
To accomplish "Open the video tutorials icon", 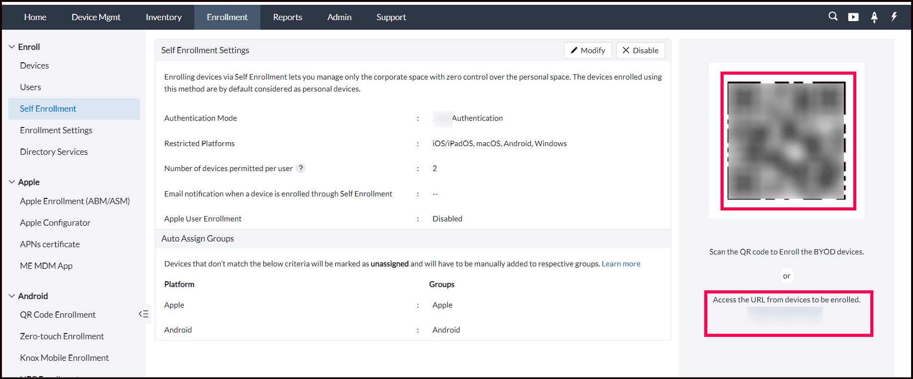I will click(x=854, y=17).
